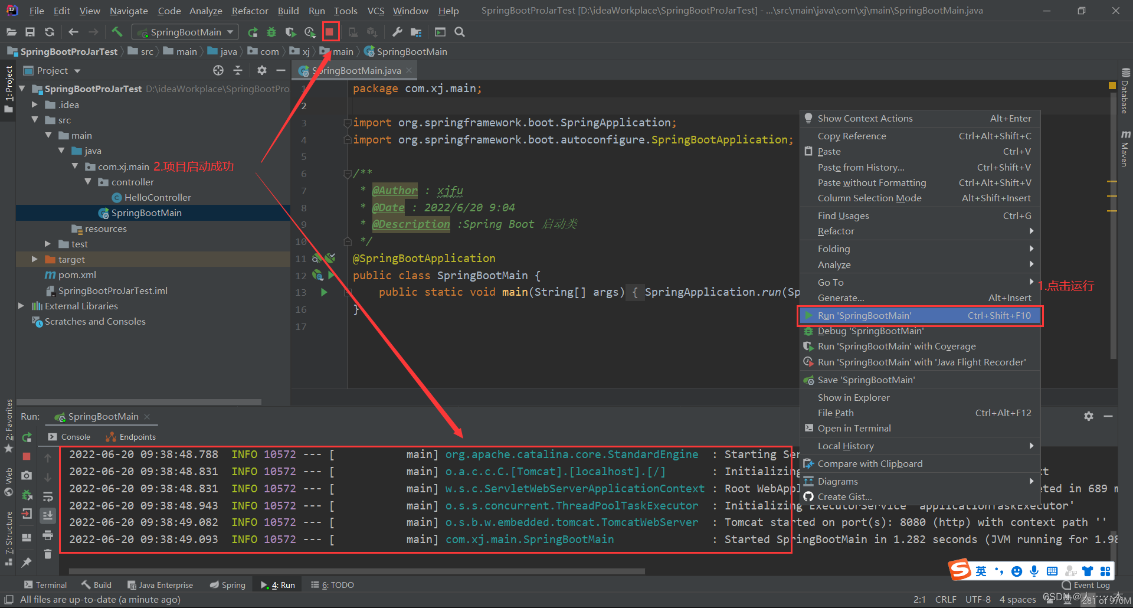Image resolution: width=1133 pixels, height=608 pixels.
Task: Toggle the Database side tool window
Action: click(x=1125, y=91)
